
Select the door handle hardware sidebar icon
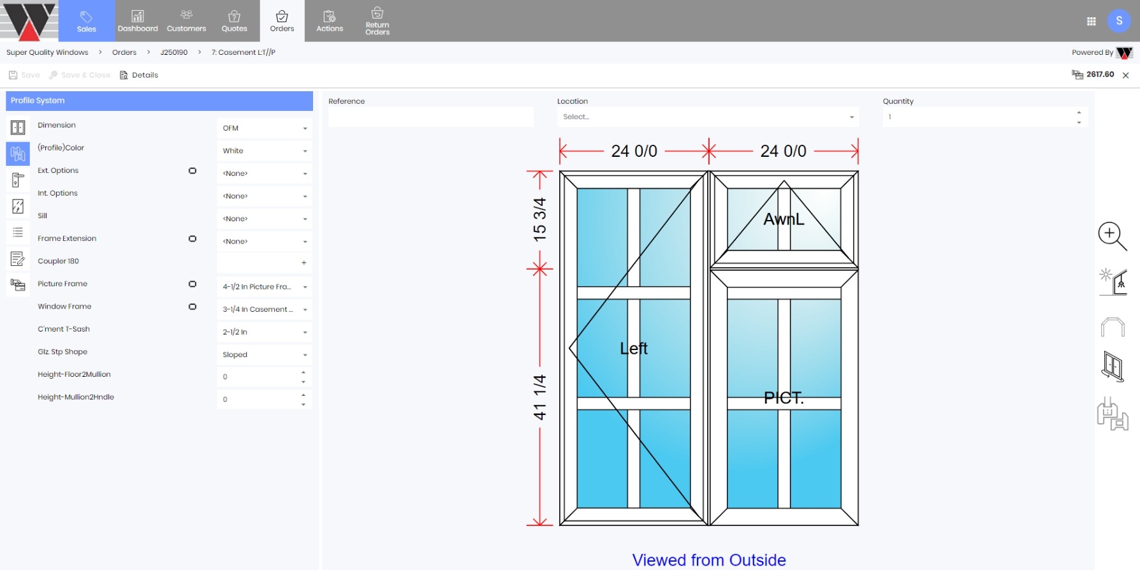pyautogui.click(x=18, y=180)
